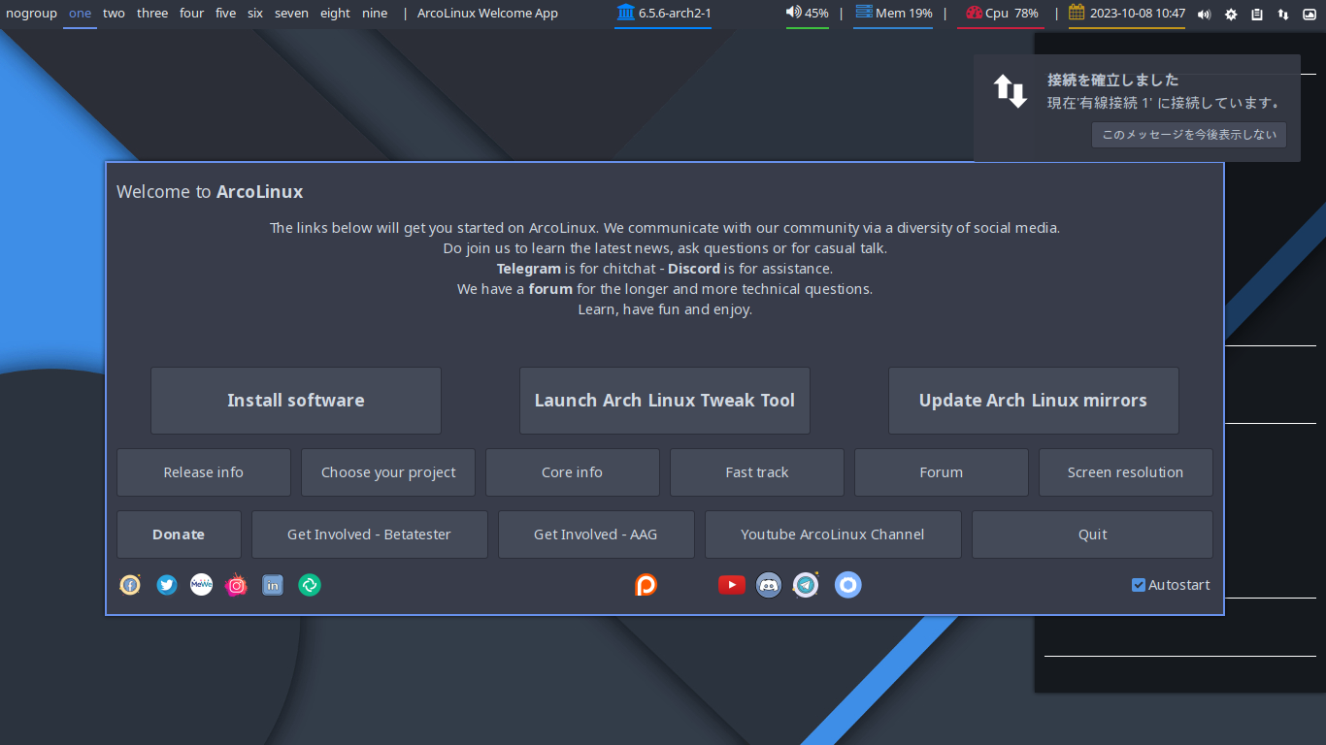The image size is (1326, 745).
Task: Click the Install software button
Action: 296,401
